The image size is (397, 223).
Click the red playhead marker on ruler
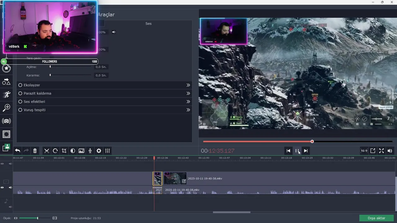click(154, 158)
